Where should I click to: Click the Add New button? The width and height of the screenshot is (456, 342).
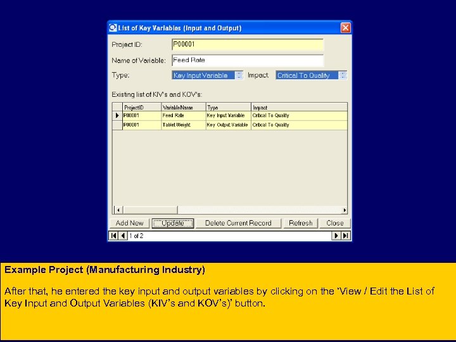coord(129,223)
